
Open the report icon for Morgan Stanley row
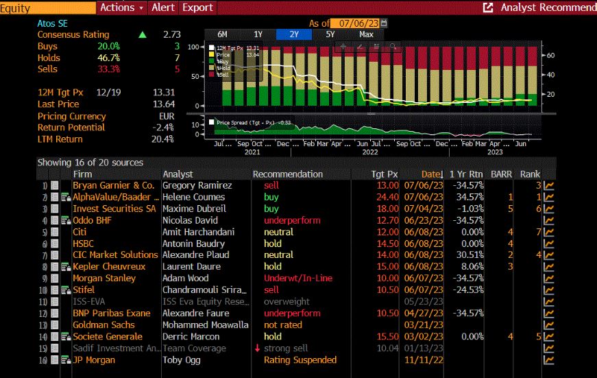tap(55, 278)
